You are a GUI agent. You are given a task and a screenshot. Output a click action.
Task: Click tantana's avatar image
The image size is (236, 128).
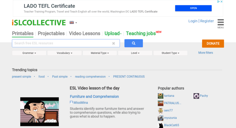pos(160,96)
